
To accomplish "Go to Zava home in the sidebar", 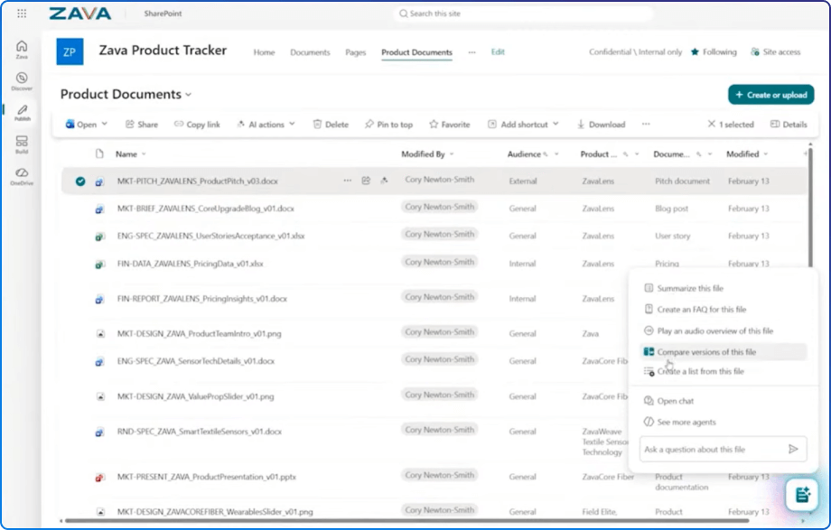I will (22, 50).
